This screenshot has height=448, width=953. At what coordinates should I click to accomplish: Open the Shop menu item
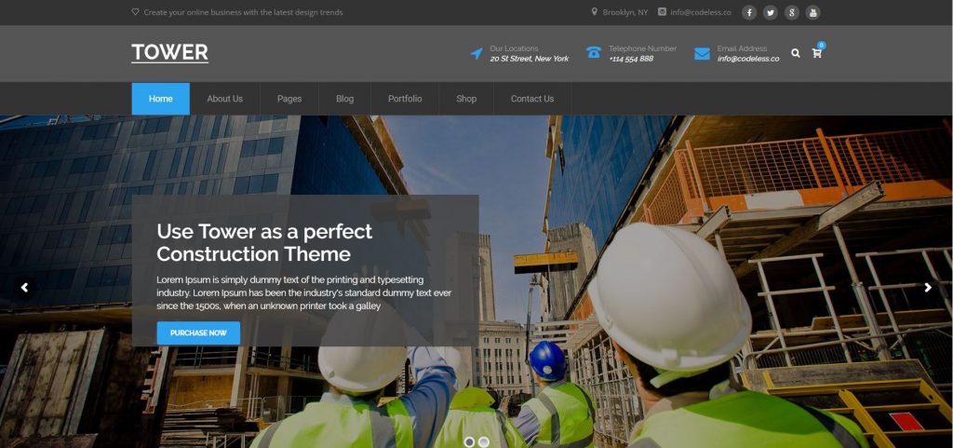coord(466,99)
